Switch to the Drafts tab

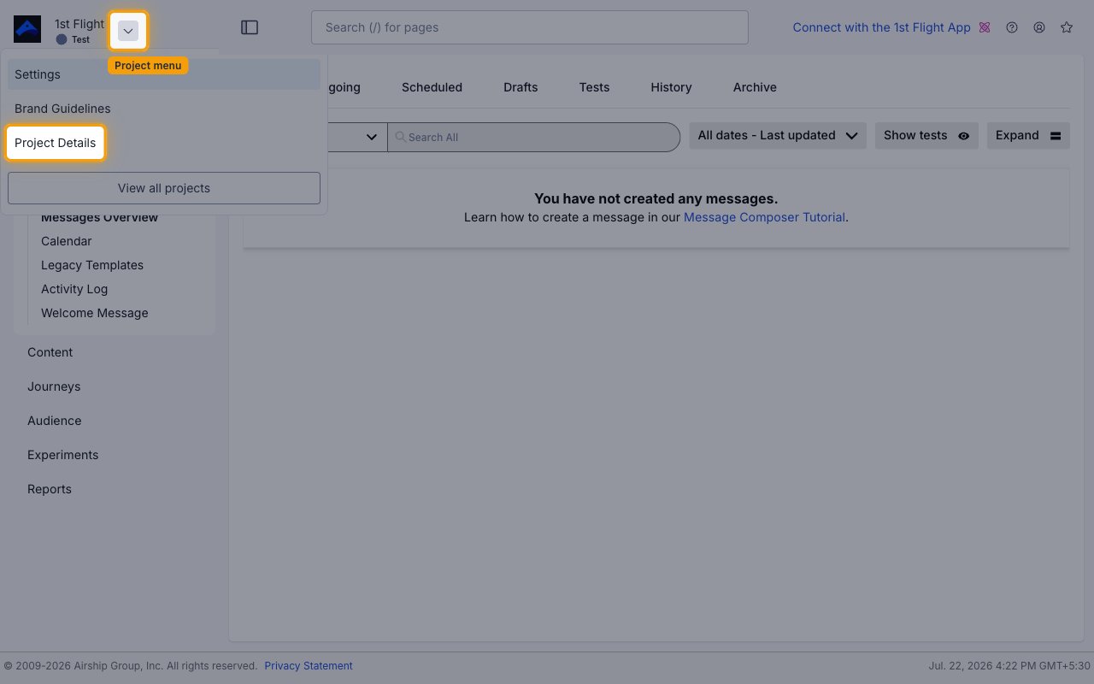521,87
